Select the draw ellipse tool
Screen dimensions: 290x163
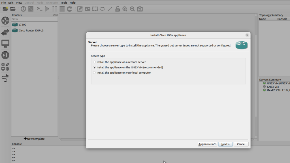(x=102, y=9)
